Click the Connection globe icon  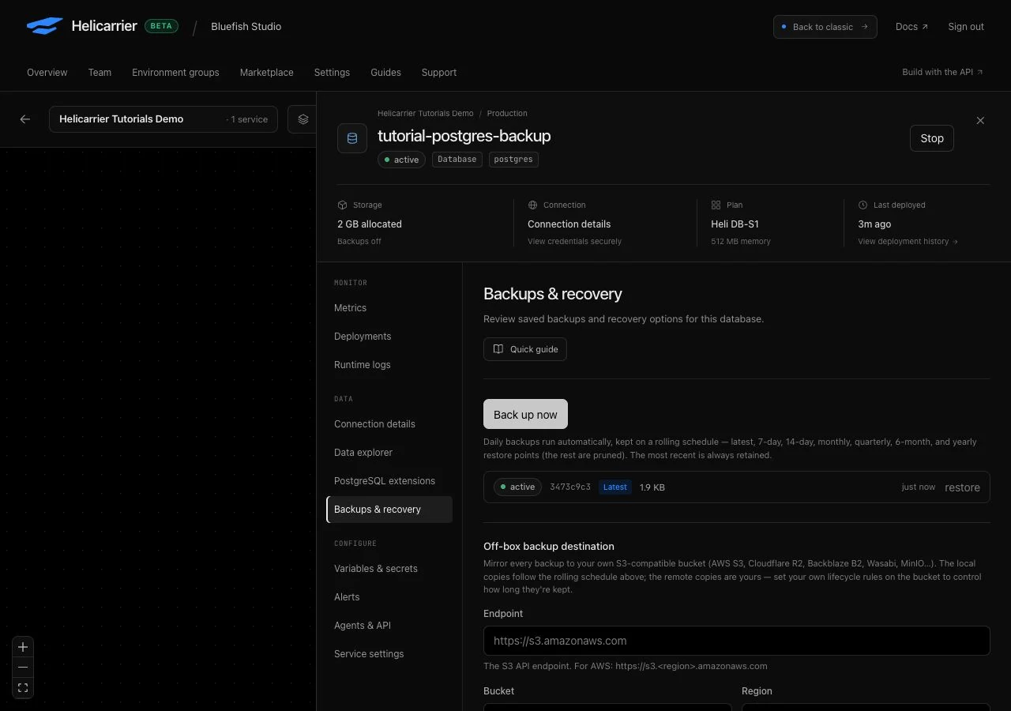(532, 205)
